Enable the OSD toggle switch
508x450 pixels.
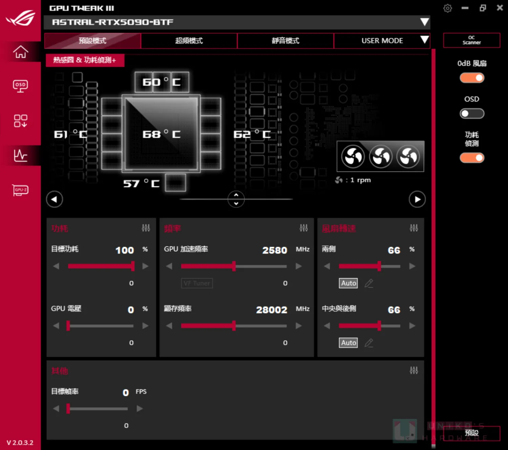(472, 114)
